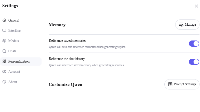
Task: Click the About info circle icon
Action: [4, 82]
